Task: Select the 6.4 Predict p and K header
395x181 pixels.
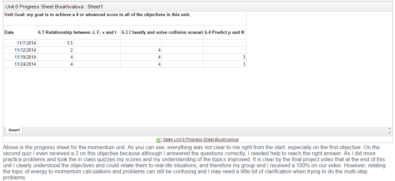Action: point(225,32)
